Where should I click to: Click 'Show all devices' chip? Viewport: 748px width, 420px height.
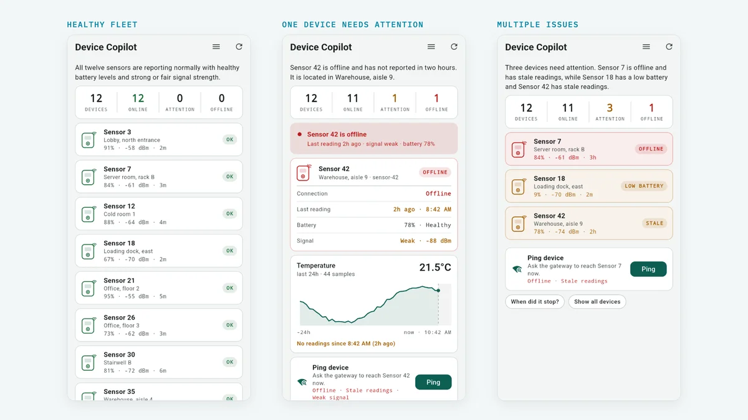(x=597, y=302)
